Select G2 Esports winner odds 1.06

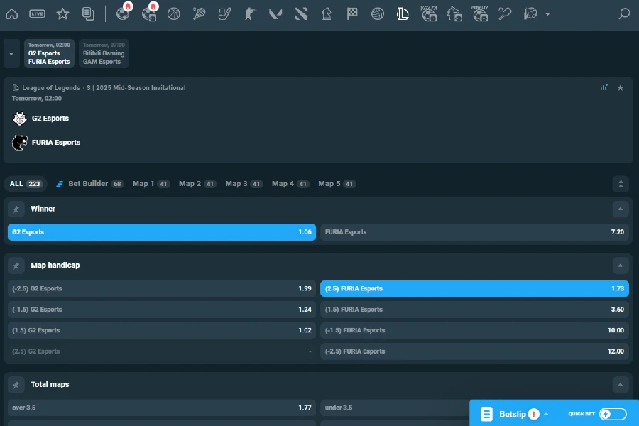160,232
